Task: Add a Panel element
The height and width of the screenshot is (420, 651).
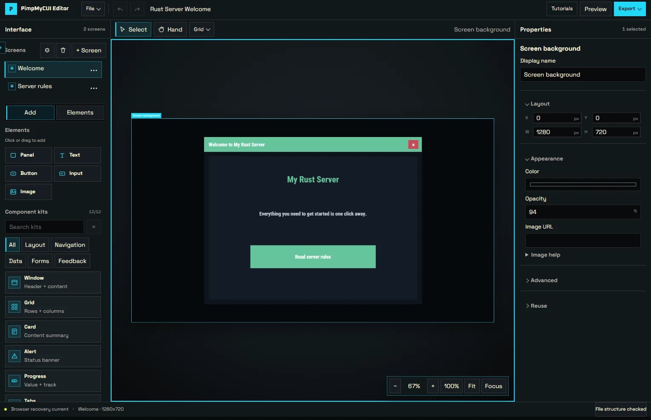Action: [29, 155]
